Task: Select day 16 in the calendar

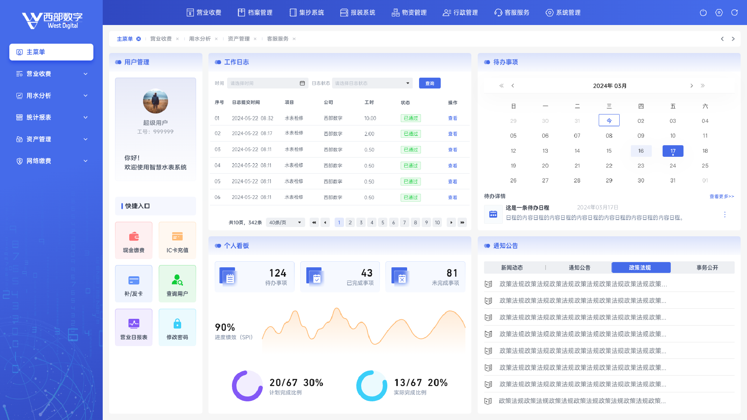Action: point(641,151)
